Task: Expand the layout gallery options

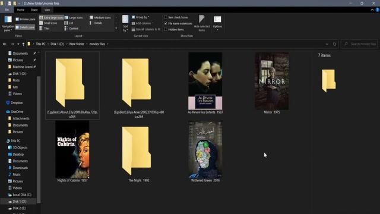Action: click(116, 29)
